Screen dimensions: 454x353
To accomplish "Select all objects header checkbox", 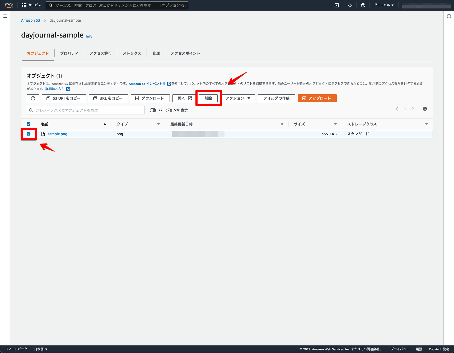I will [29, 124].
